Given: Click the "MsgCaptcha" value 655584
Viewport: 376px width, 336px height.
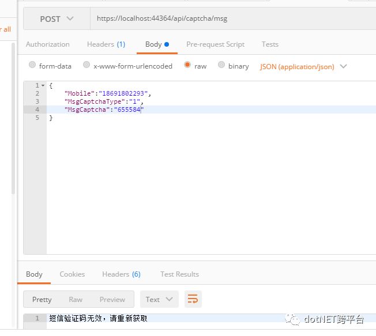Looking at the screenshot, I should [x=129, y=110].
